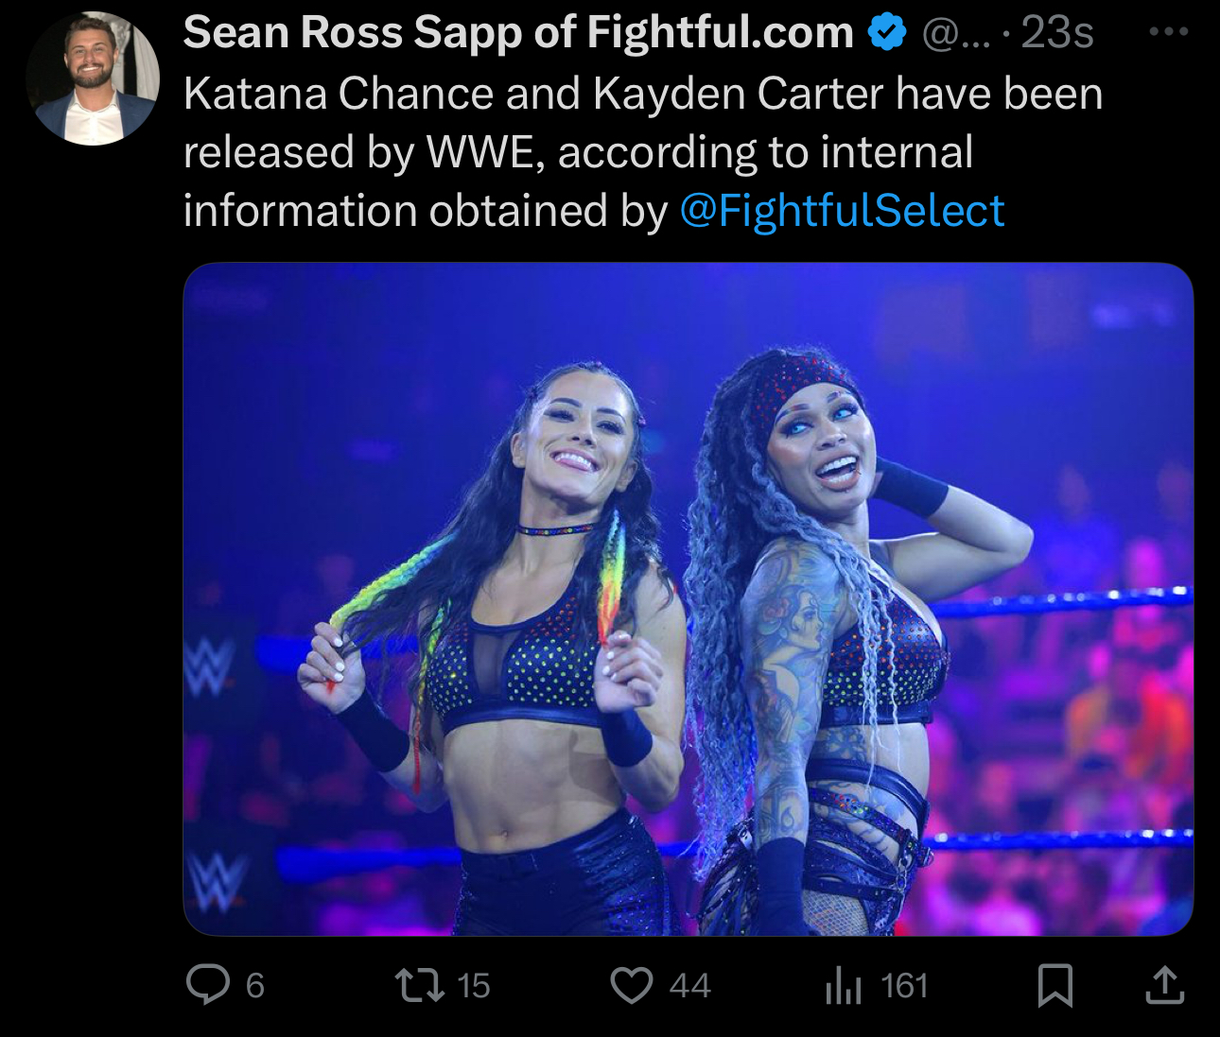Click the view count showing 161
Image resolution: width=1220 pixels, height=1037 pixels.
point(904,986)
